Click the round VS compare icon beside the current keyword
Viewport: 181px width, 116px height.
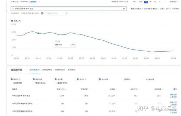pos(42,13)
